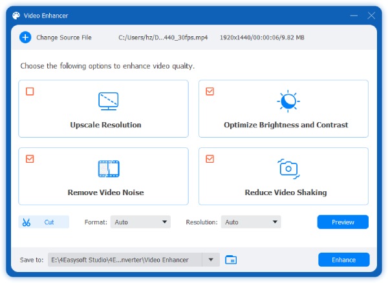Disable the Remove Video Noise checkbox
Viewport: 388px width, 283px height.
click(x=30, y=159)
